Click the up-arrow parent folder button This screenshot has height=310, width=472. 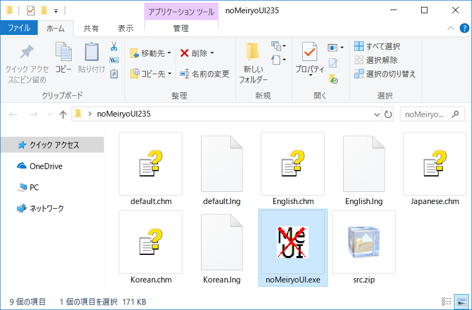click(x=63, y=114)
